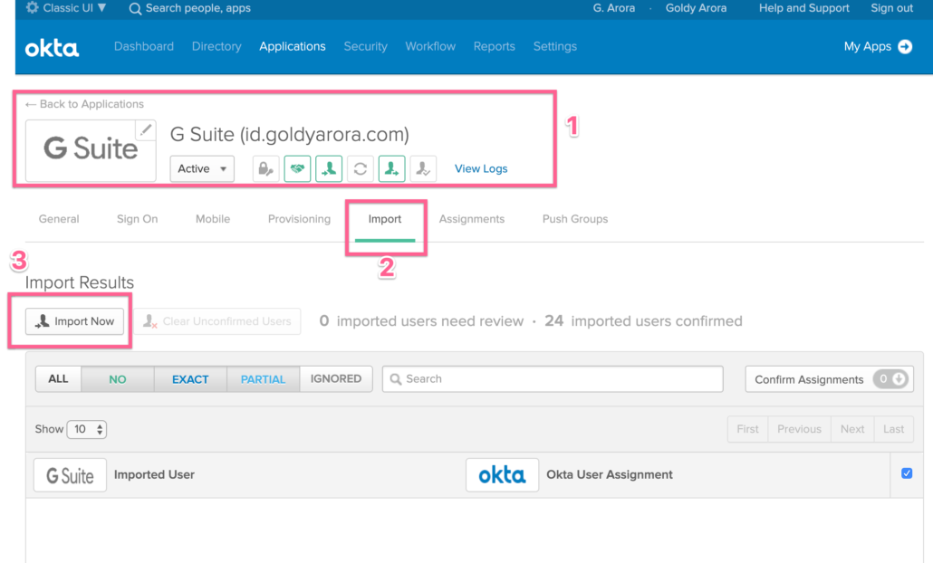Click the Import Now button
The width and height of the screenshot is (933, 563).
pos(74,321)
